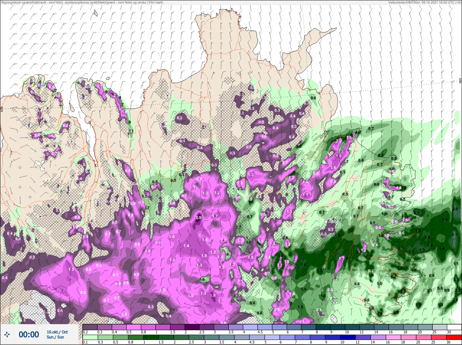Click the 2.9 precipitation value on the map

[199, 218]
